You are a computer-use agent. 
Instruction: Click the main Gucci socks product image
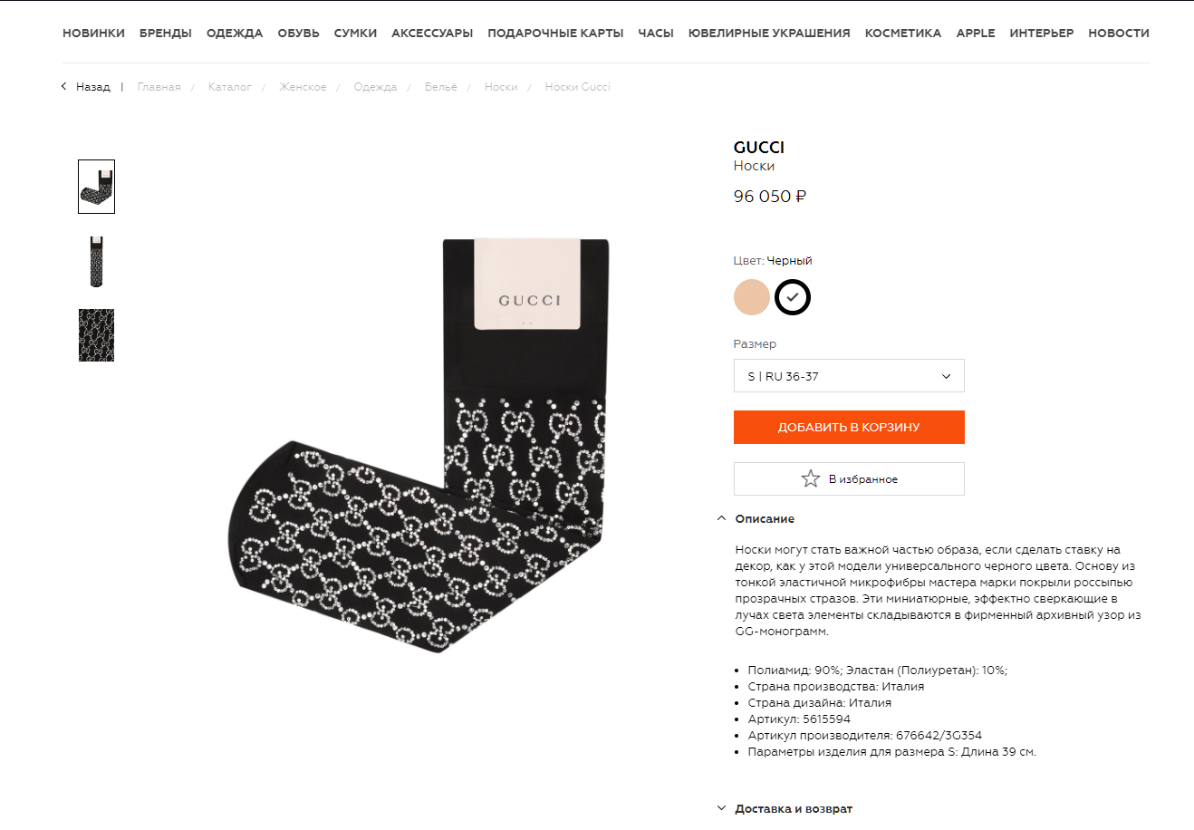tap(419, 444)
